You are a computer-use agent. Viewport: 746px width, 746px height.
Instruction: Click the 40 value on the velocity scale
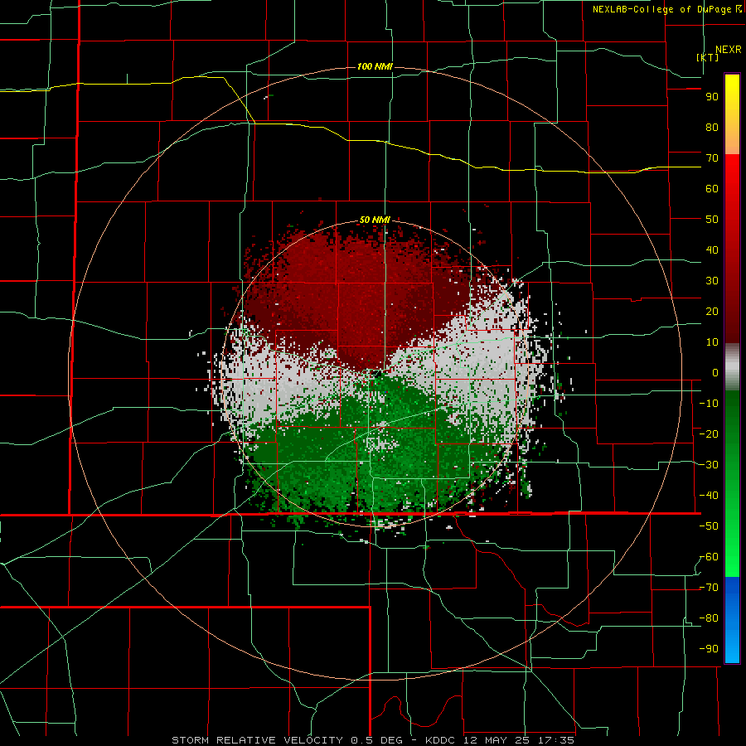712,250
